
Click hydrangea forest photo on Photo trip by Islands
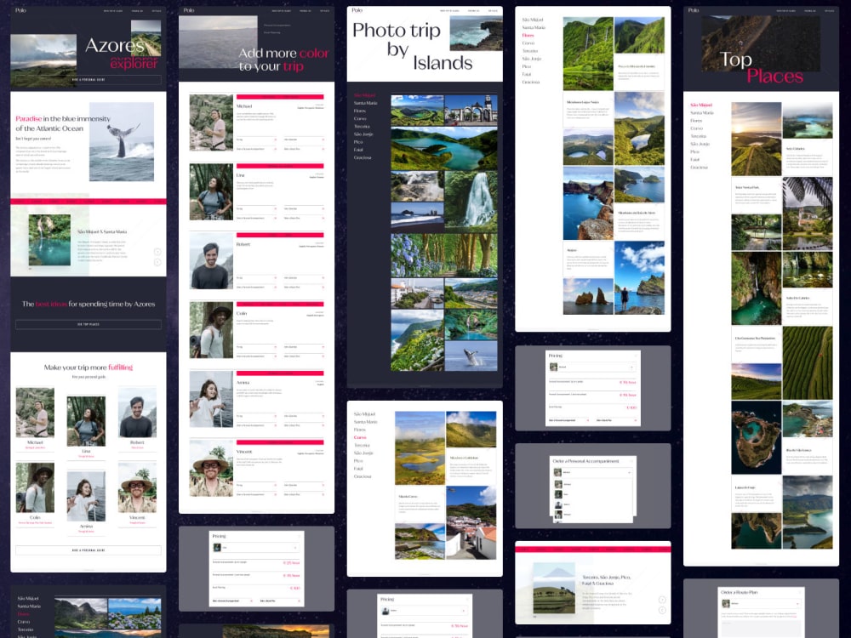coord(444,255)
